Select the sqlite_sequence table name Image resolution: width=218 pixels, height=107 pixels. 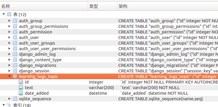[x=35, y=99]
